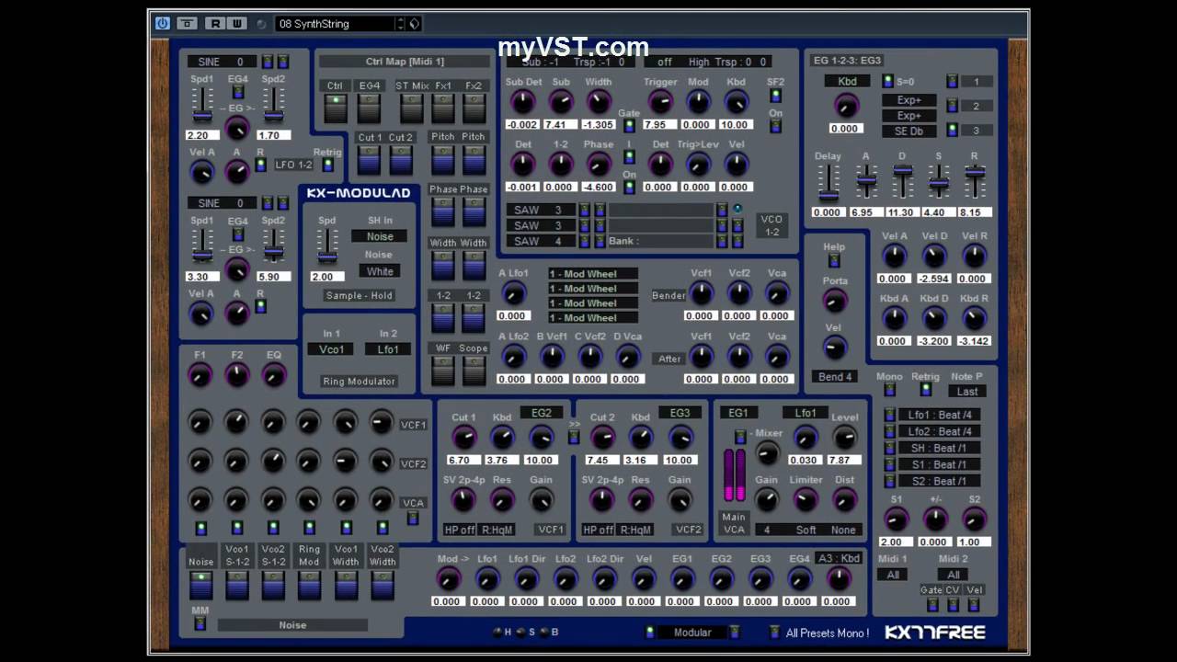Screen dimensions: 1177x662
Task: Click the Phase knob
Action: (x=599, y=165)
